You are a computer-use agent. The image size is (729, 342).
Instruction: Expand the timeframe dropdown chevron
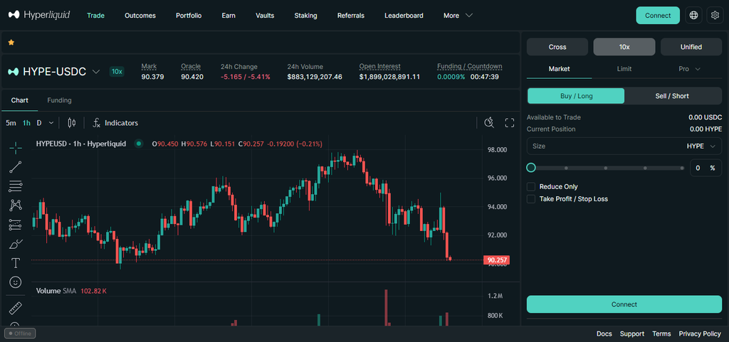pyautogui.click(x=51, y=123)
